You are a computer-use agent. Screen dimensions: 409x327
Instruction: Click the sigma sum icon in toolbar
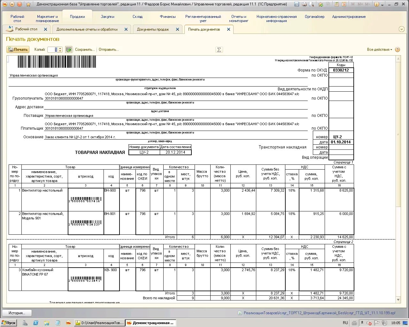[x=219, y=49]
